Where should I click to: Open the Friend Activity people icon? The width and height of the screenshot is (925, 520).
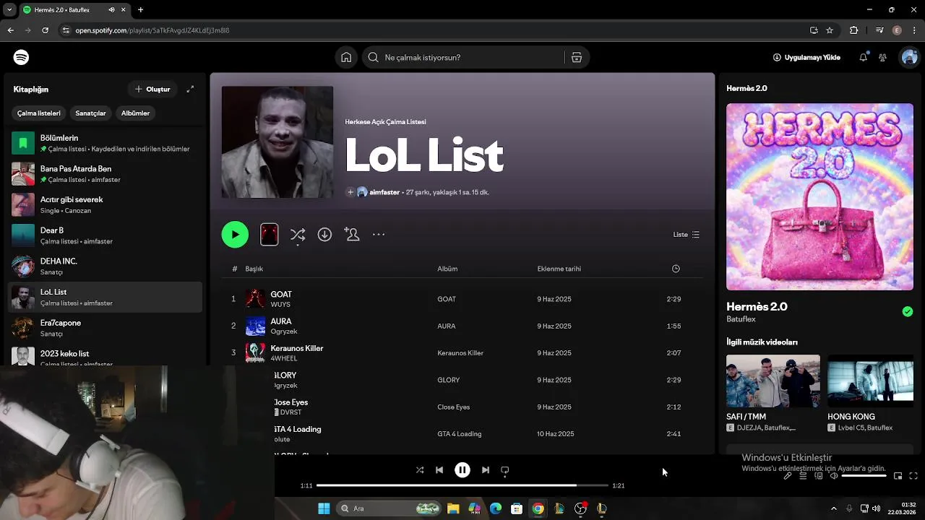[x=882, y=57]
